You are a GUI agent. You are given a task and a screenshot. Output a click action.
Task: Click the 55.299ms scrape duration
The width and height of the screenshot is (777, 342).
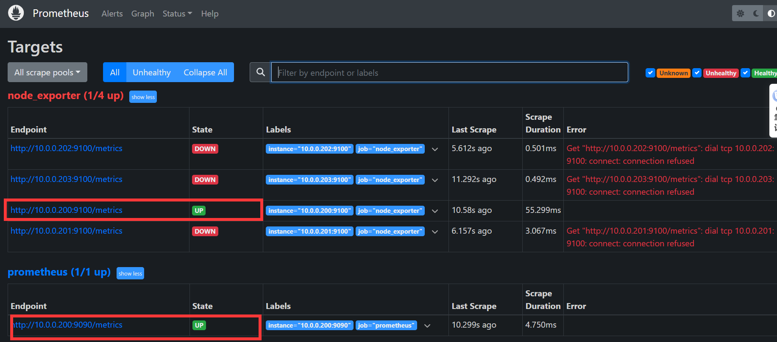click(543, 210)
